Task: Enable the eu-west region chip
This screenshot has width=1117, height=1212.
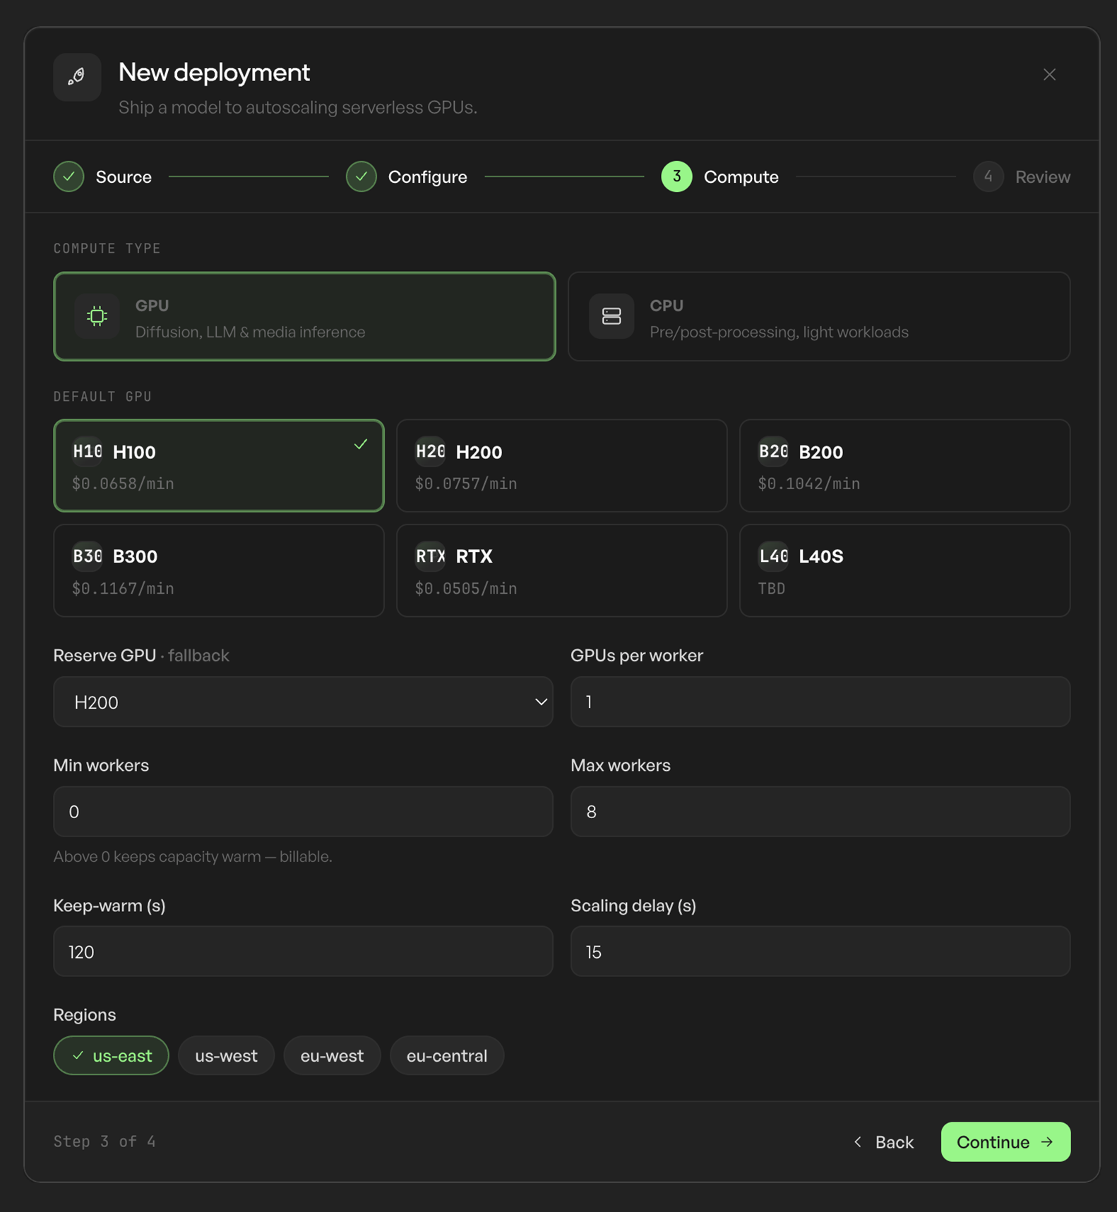Action: [332, 1055]
